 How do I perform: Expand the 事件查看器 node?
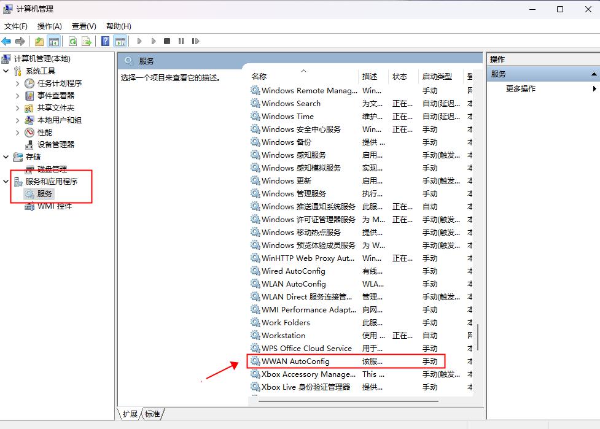pyautogui.click(x=17, y=96)
